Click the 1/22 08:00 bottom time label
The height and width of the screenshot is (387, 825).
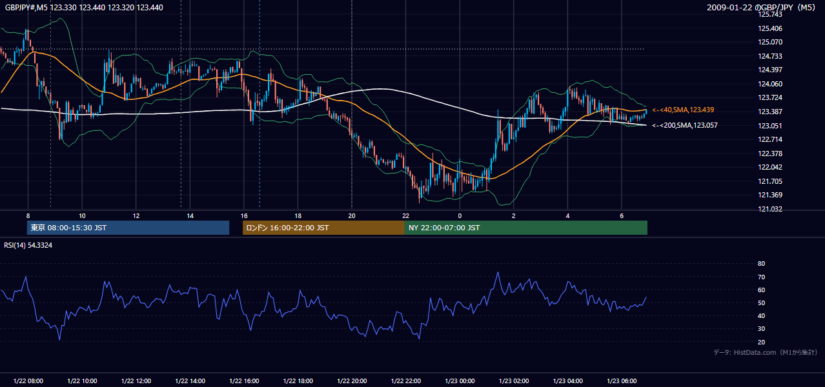tap(28, 381)
